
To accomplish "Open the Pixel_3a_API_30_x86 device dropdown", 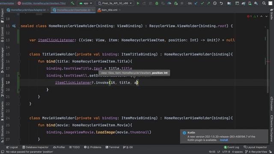I will 115,3.
